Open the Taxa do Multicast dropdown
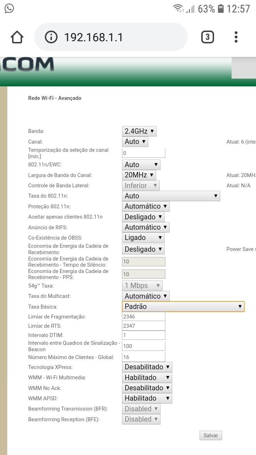Viewport: 256px width, 455px height. 146,296
